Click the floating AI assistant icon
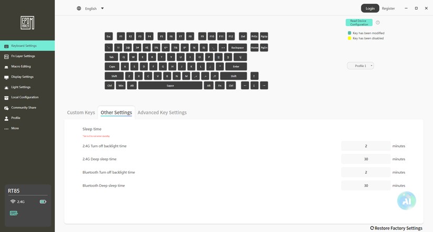Viewport: 433px width, 232px height. click(406, 201)
